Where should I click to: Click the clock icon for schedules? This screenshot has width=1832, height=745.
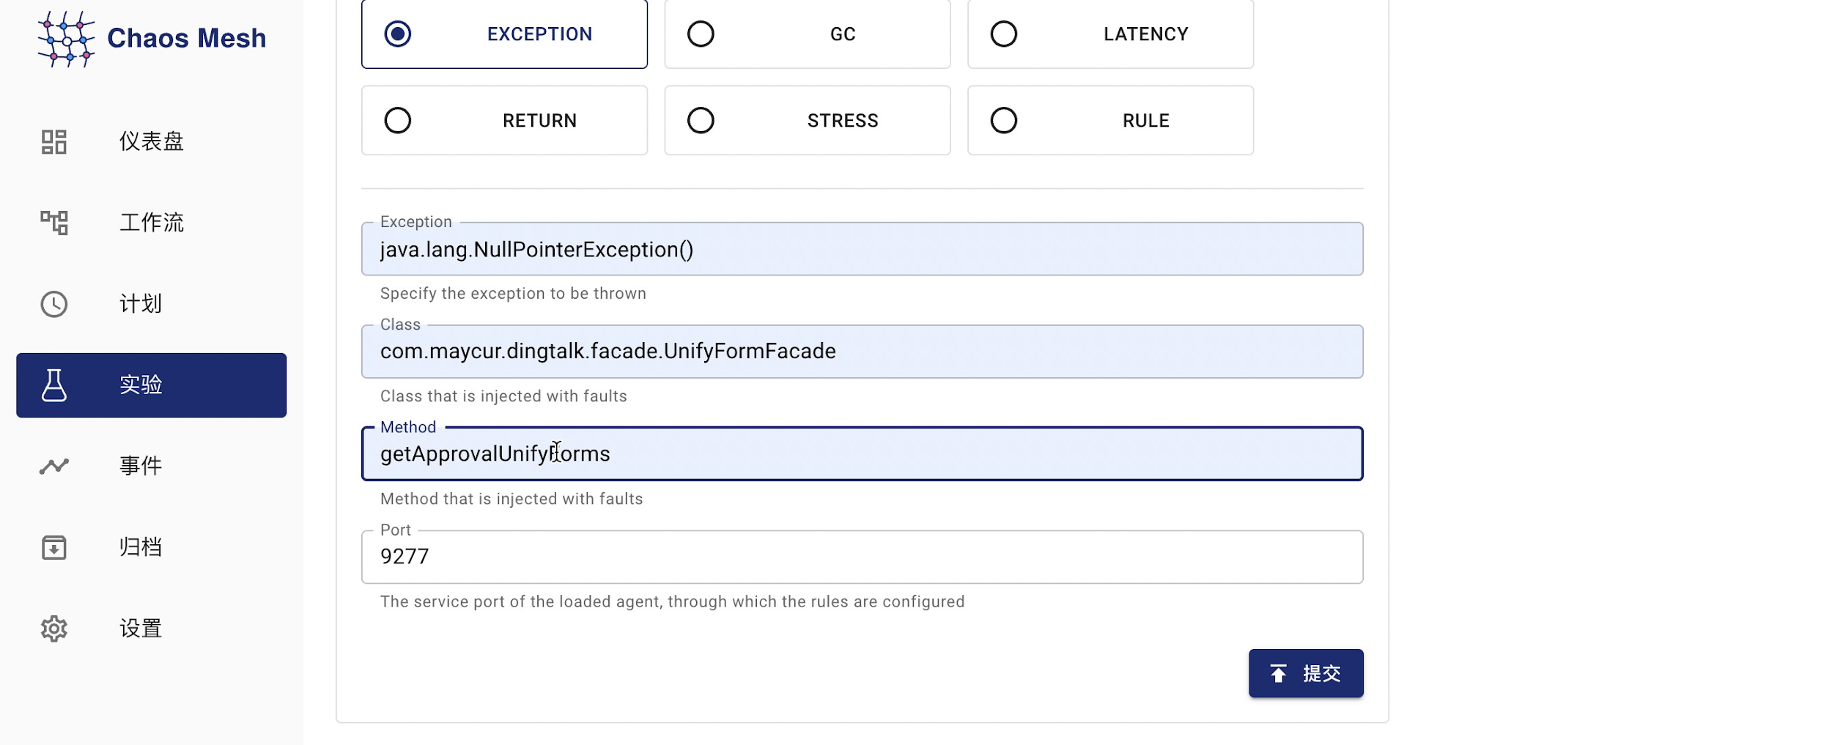tap(54, 304)
